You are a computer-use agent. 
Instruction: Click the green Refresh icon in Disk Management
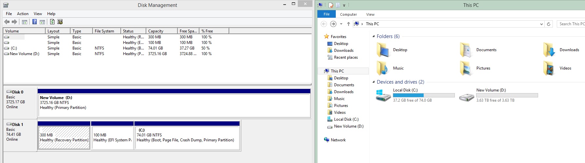[52, 22]
